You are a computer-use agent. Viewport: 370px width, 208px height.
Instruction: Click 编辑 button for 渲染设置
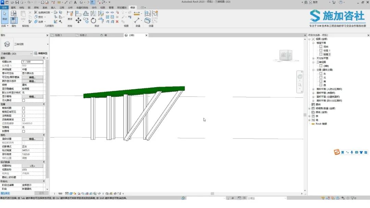(x=32, y=139)
